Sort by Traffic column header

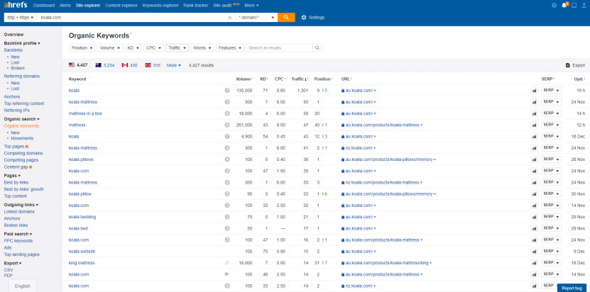coord(300,79)
